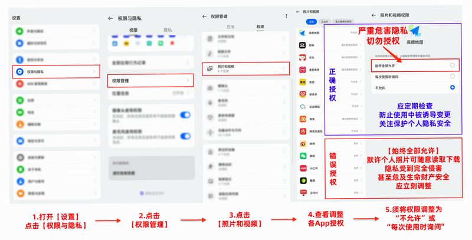Click the 允许 status beside 小红书
The width and height of the screenshot is (472, 240).
[356, 169]
